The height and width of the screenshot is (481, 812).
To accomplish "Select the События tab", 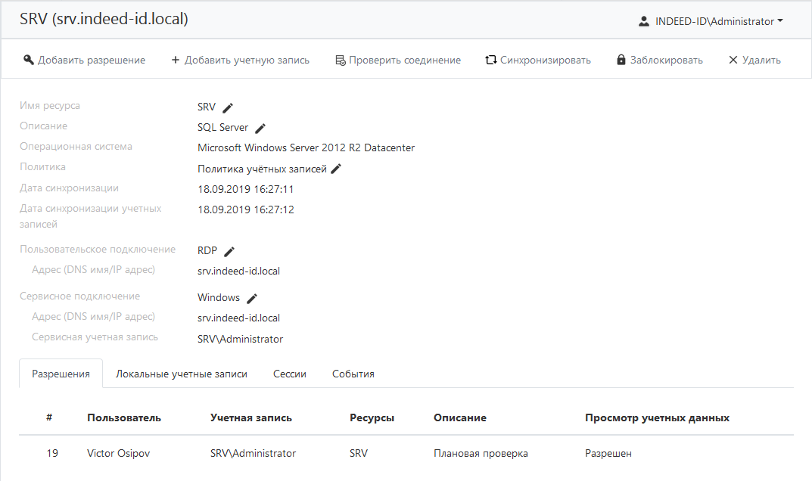I will [x=353, y=374].
